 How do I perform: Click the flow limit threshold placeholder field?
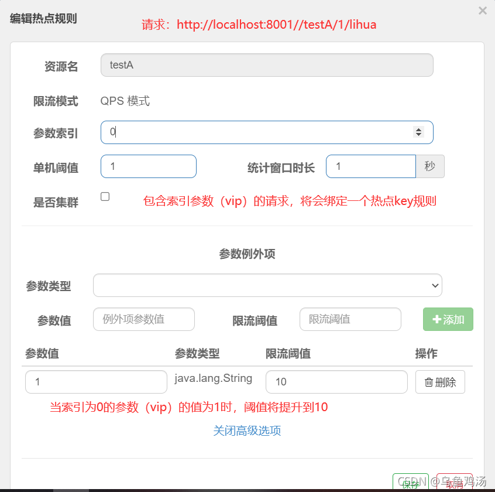click(350, 319)
